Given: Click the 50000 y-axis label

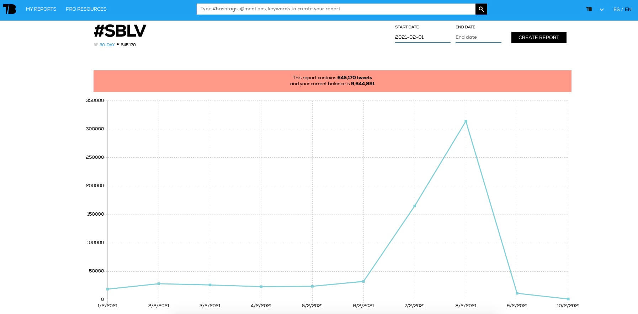Looking at the screenshot, I should [96, 271].
